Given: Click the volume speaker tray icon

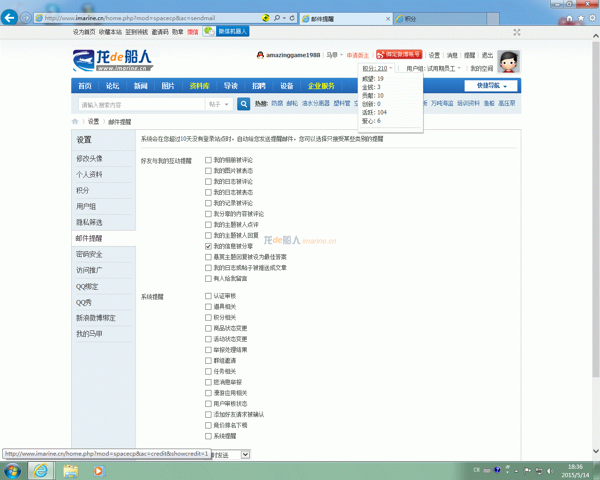Looking at the screenshot, I should coord(550,471).
